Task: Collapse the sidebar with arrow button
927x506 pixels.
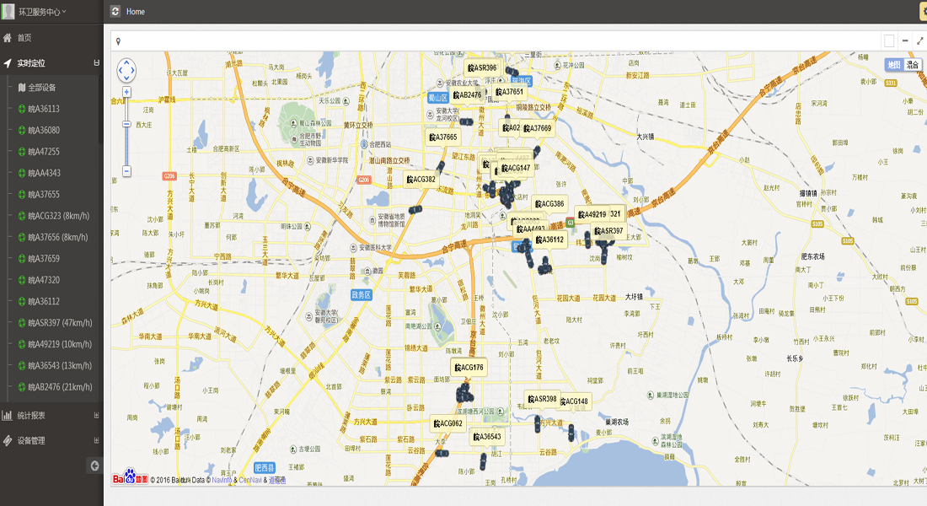Action: (x=94, y=466)
